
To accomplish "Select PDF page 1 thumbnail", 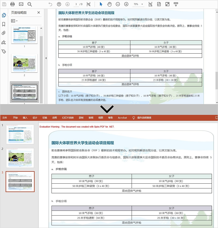I will click(24, 35).
